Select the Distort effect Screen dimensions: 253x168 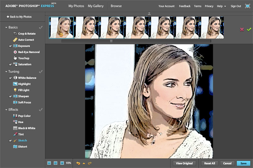point(22,147)
